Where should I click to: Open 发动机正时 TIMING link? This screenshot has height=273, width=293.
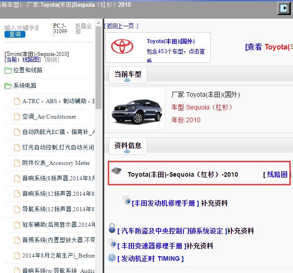150,258
